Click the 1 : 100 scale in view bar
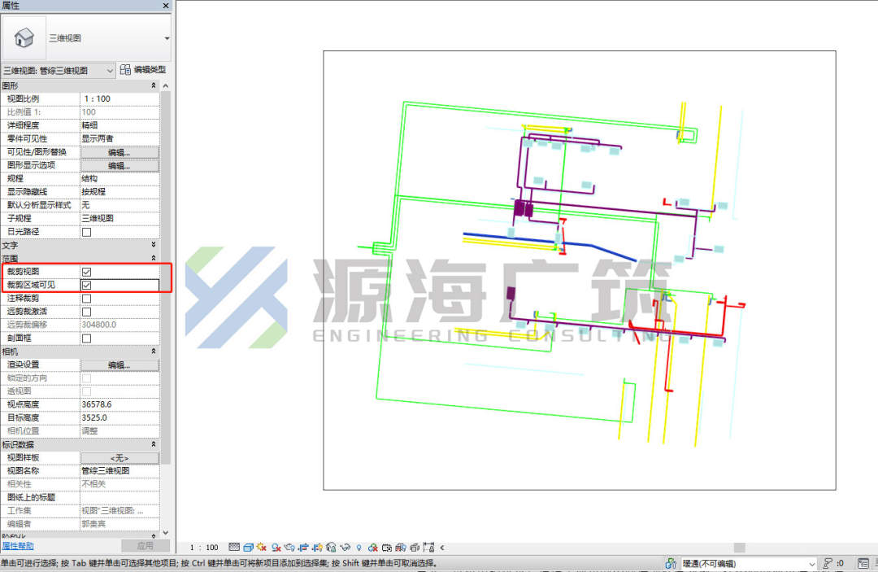This screenshot has width=878, height=572. 204,548
